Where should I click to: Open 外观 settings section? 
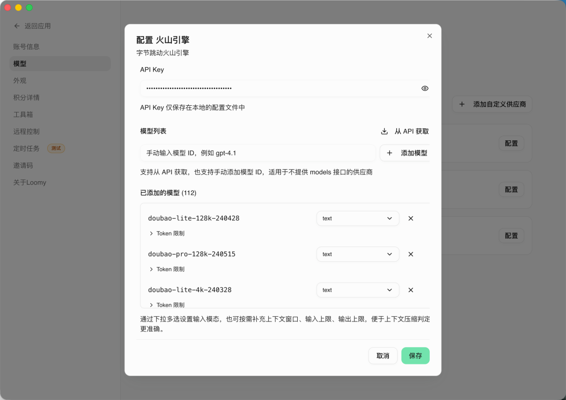[x=60, y=81]
